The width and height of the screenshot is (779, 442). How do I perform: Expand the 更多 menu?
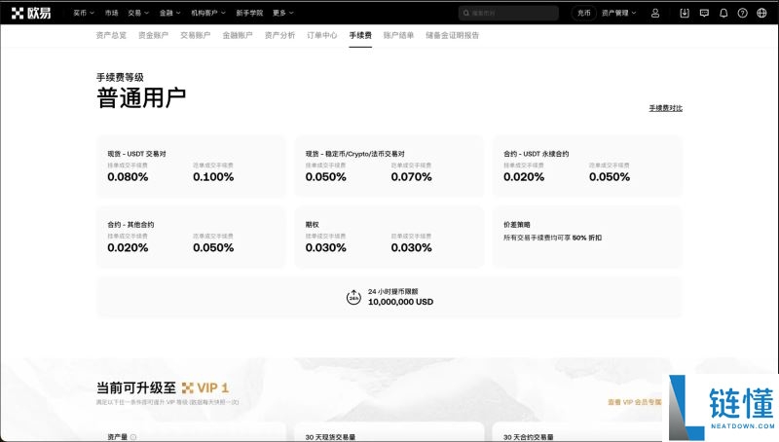click(282, 13)
